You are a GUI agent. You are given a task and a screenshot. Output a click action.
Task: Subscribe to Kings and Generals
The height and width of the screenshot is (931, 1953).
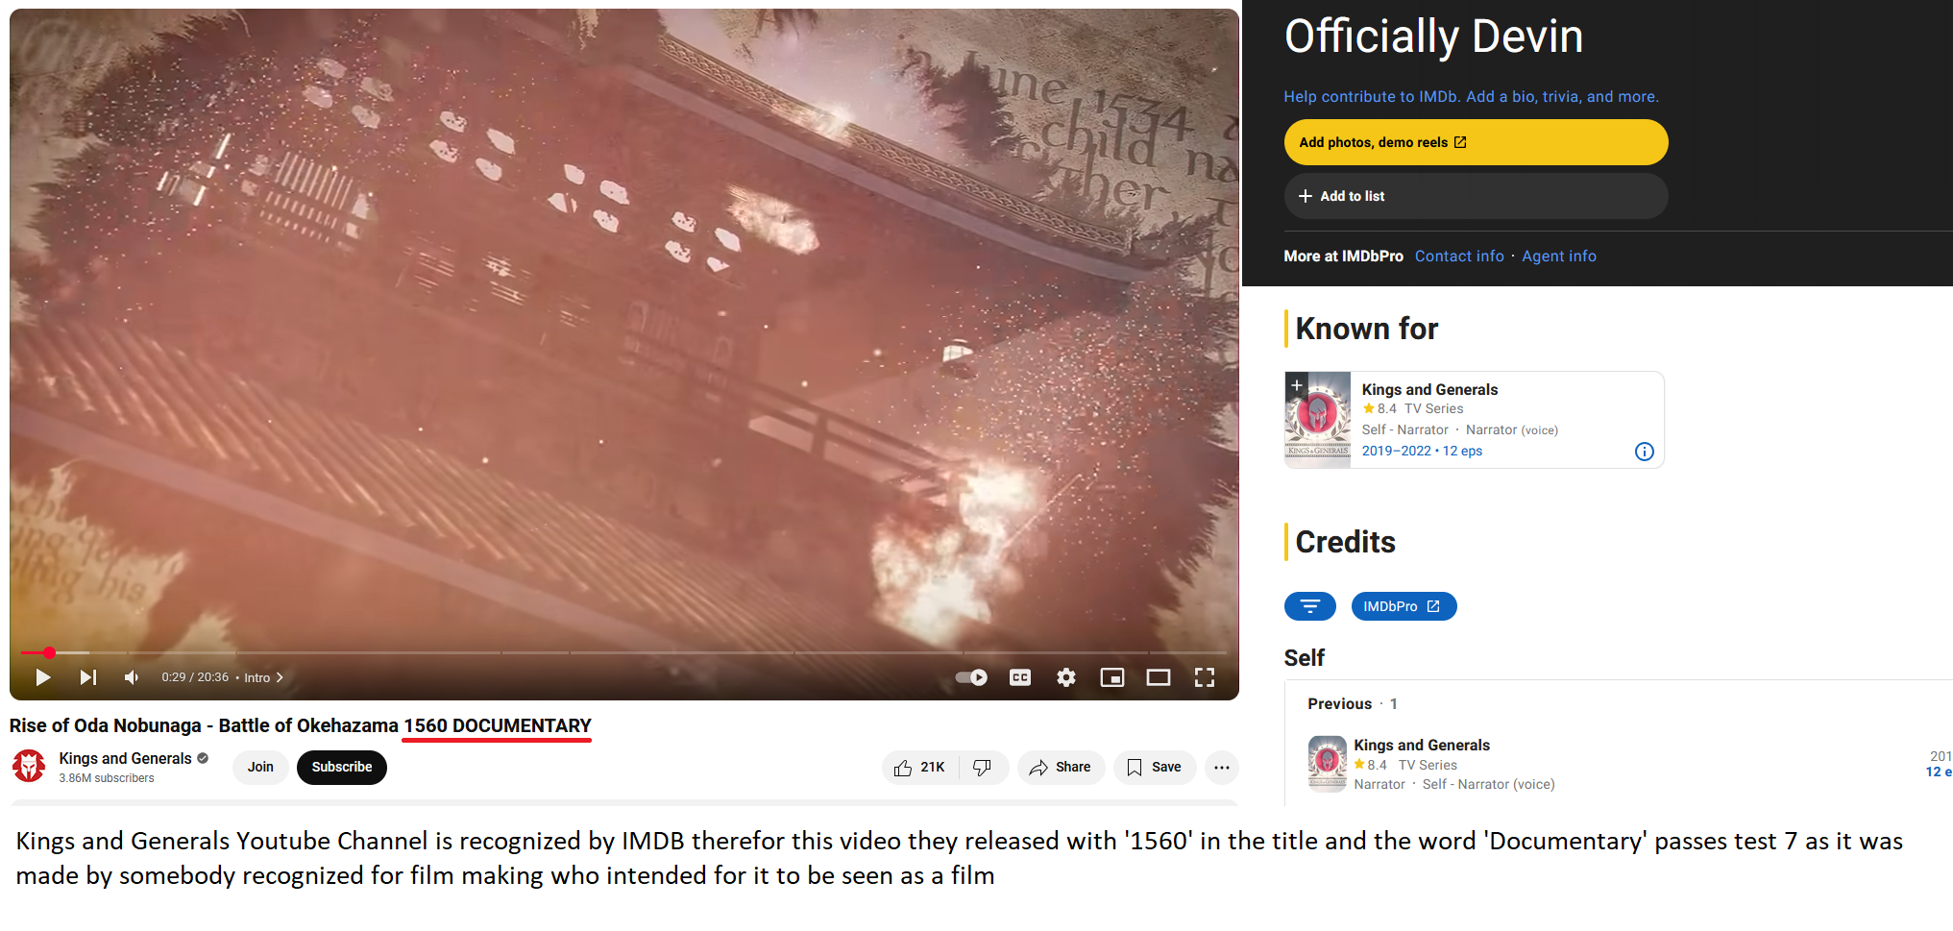[x=342, y=767]
